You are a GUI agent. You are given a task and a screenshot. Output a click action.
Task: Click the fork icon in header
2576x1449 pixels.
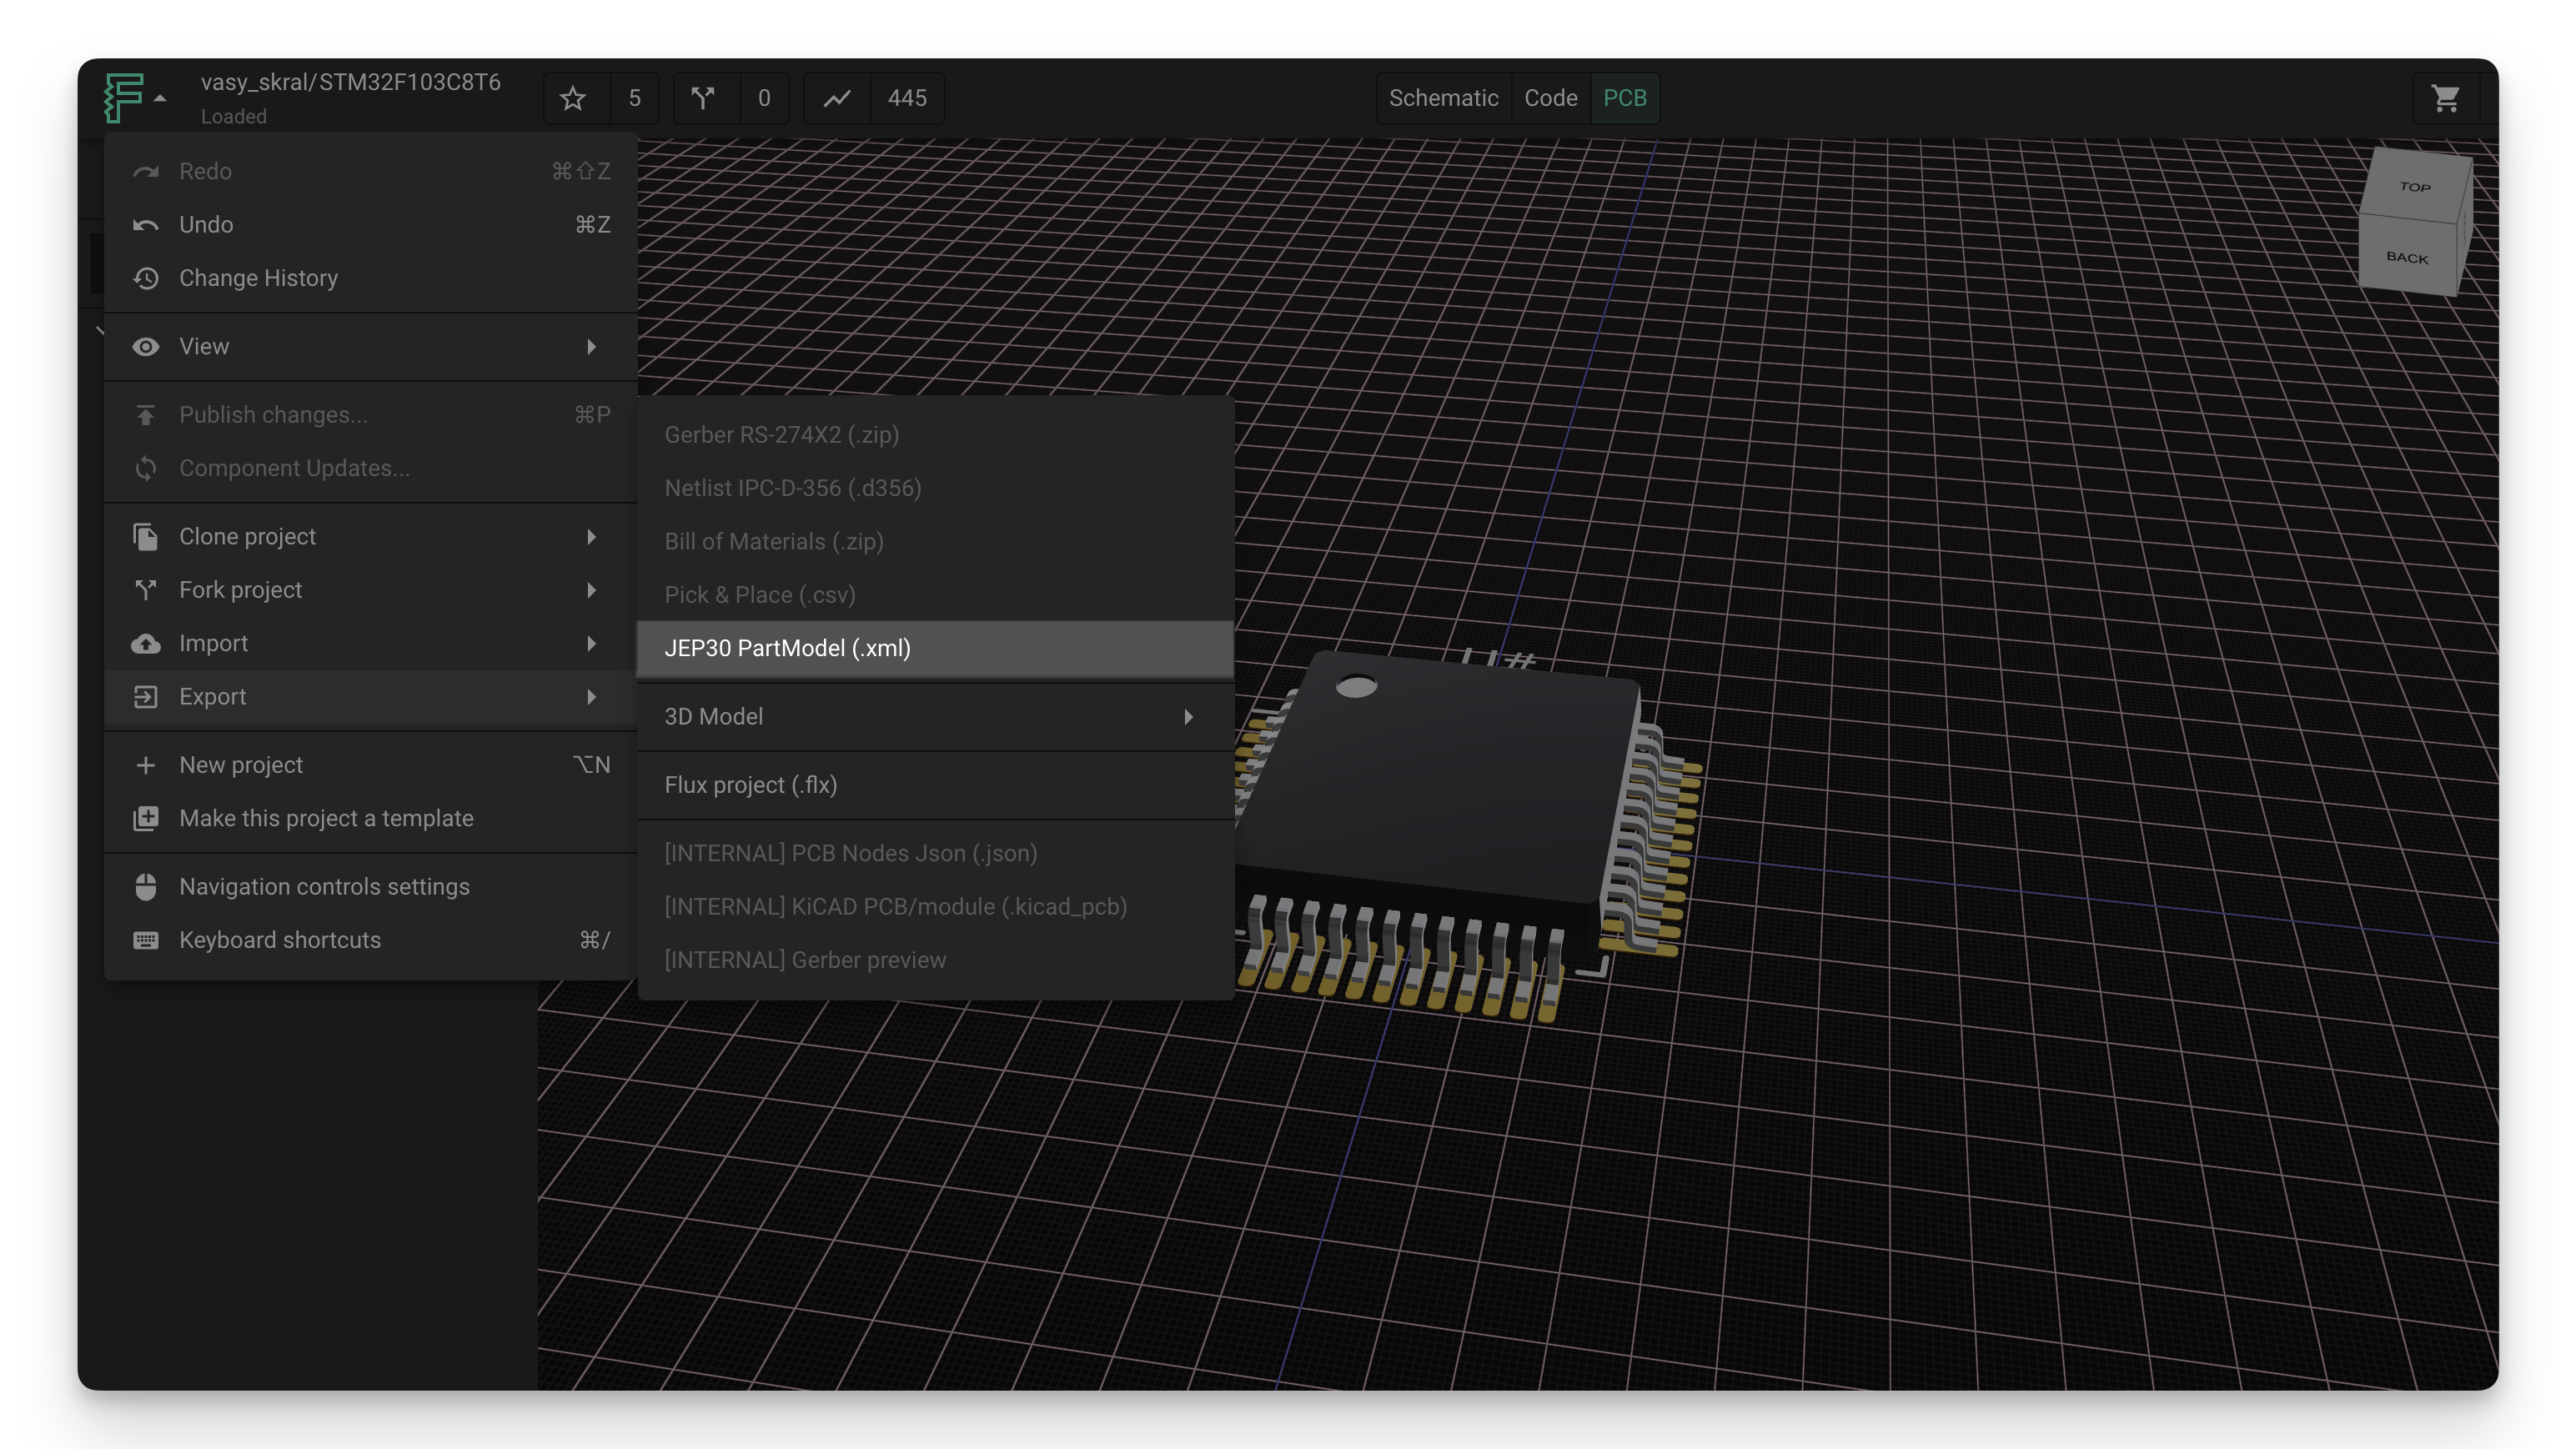(703, 98)
